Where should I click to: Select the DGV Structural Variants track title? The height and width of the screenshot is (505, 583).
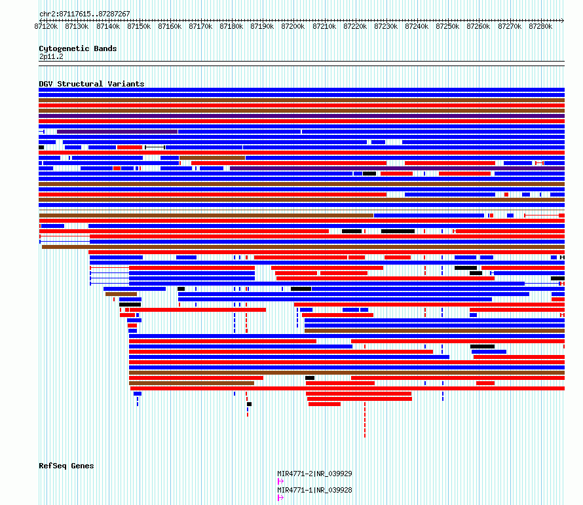coord(92,84)
